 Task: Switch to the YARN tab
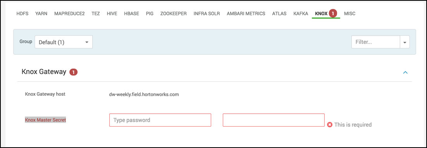coord(41,14)
